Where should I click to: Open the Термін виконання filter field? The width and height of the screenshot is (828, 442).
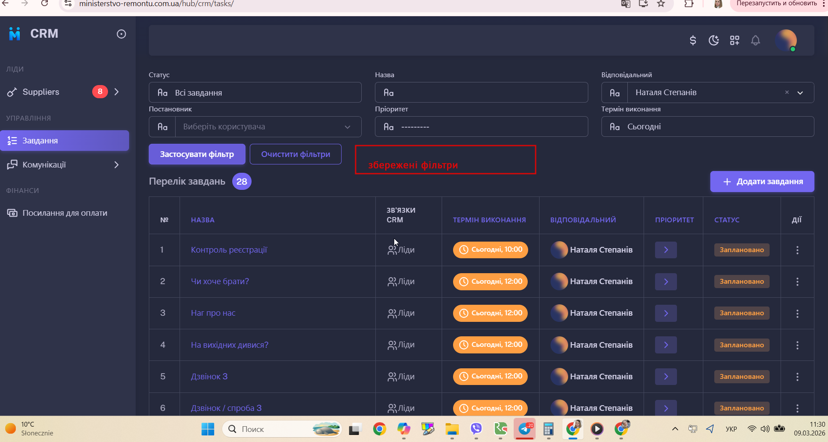pos(708,127)
